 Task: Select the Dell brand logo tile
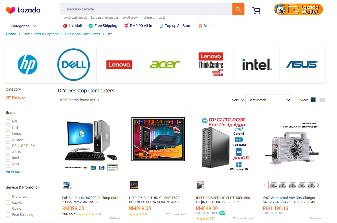tap(74, 65)
